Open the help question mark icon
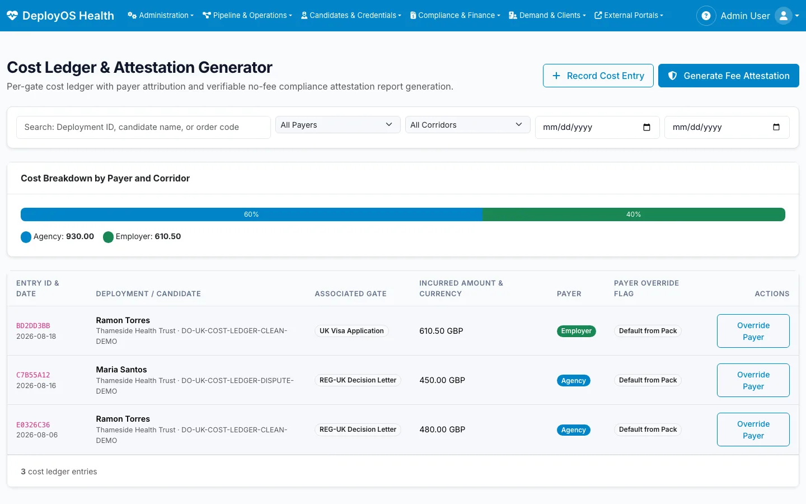This screenshot has width=806, height=504. [706, 16]
